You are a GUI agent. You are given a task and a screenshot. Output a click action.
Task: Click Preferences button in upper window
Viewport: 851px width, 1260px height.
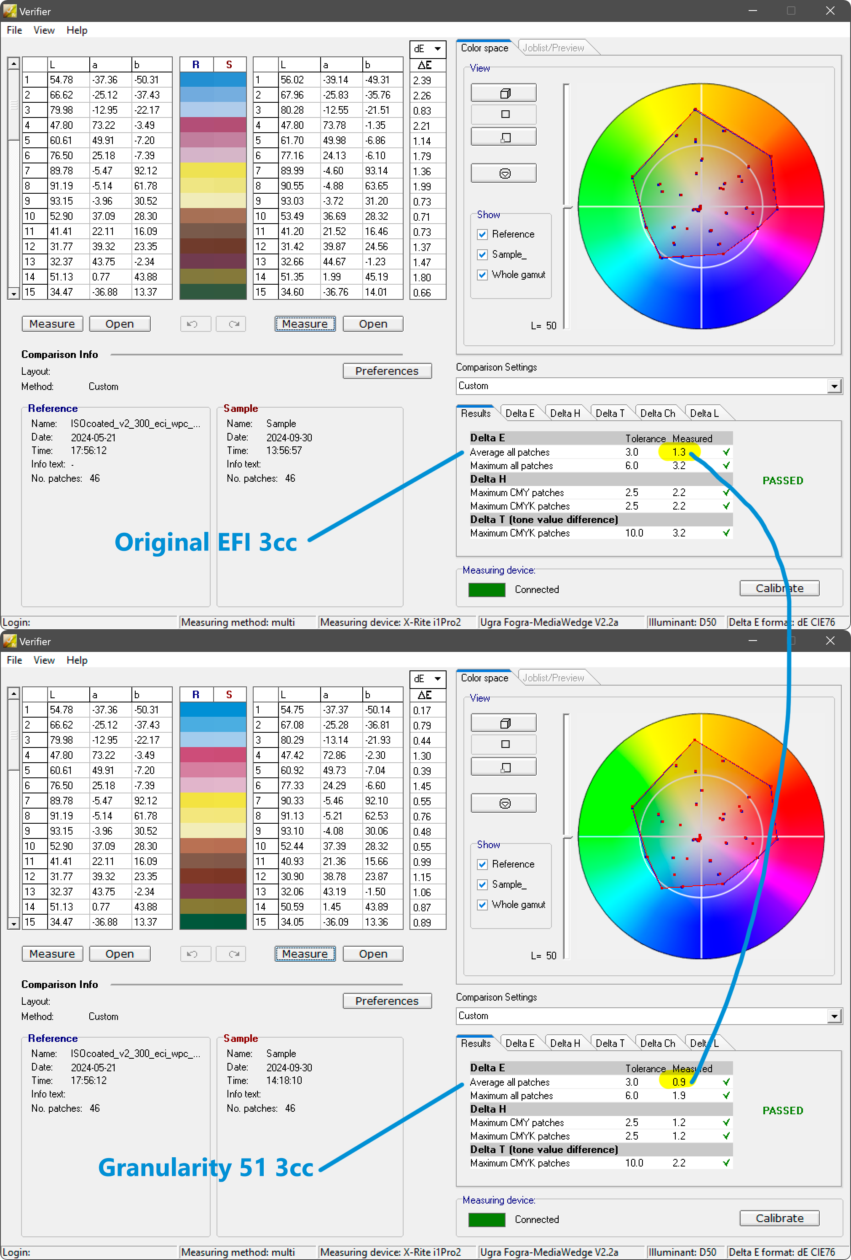387,371
